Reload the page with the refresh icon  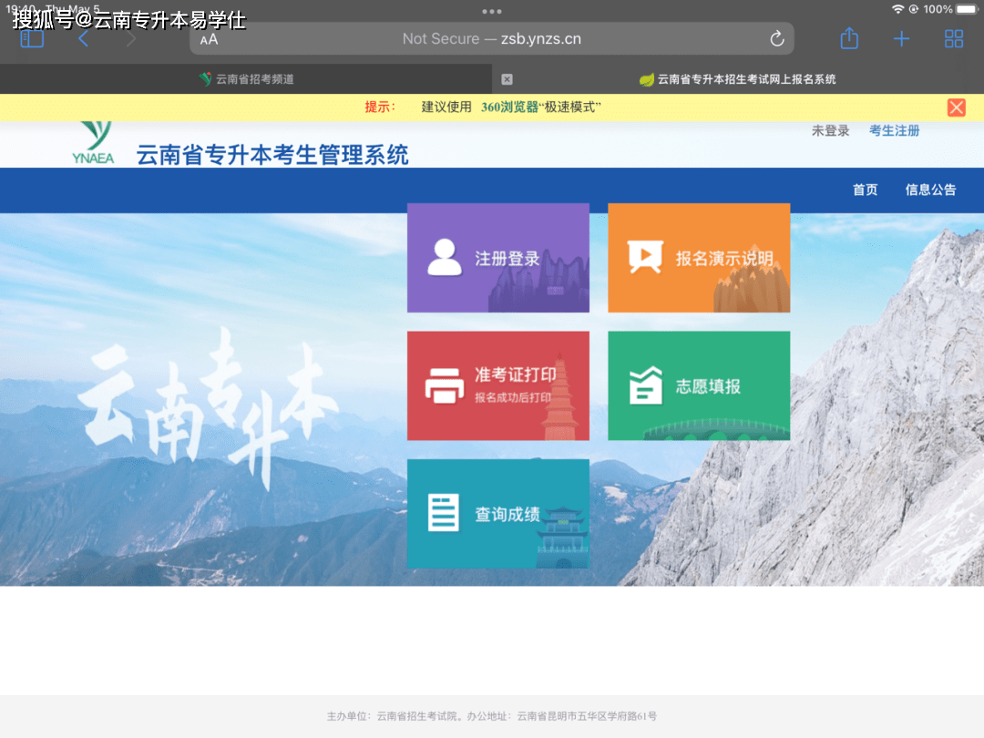[x=777, y=39]
